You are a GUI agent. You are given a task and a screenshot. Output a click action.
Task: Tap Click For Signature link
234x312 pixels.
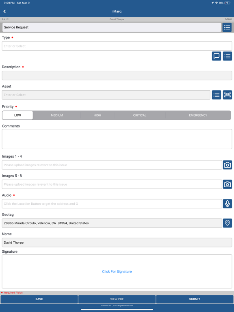click(x=117, y=271)
